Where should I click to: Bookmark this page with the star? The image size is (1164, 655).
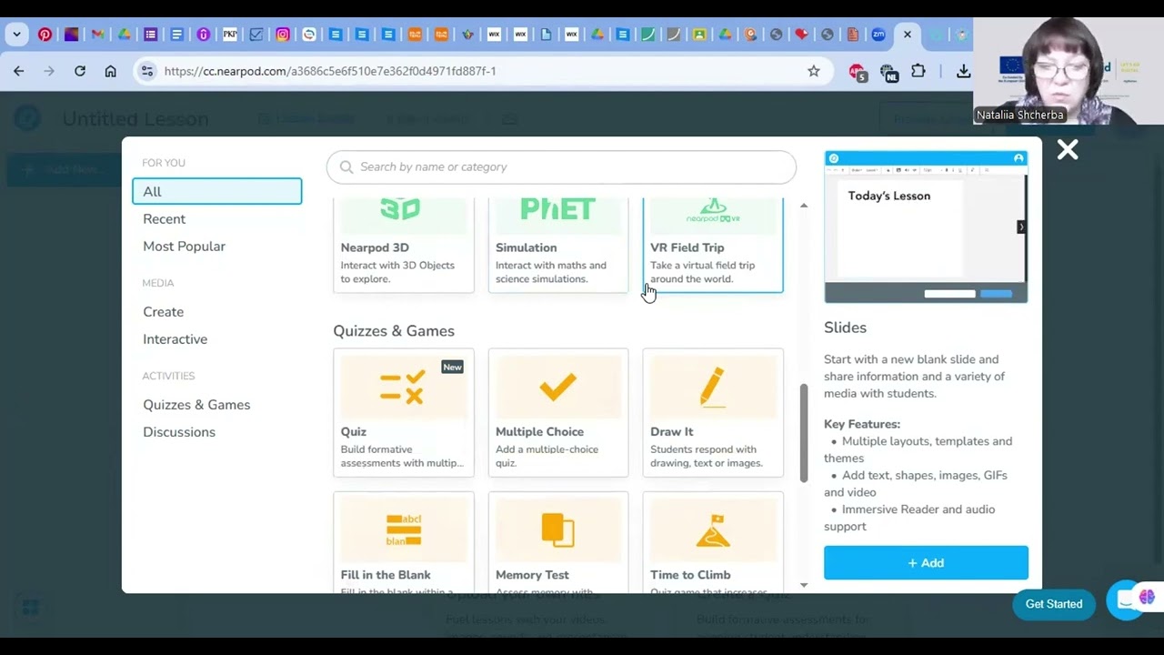pos(814,71)
